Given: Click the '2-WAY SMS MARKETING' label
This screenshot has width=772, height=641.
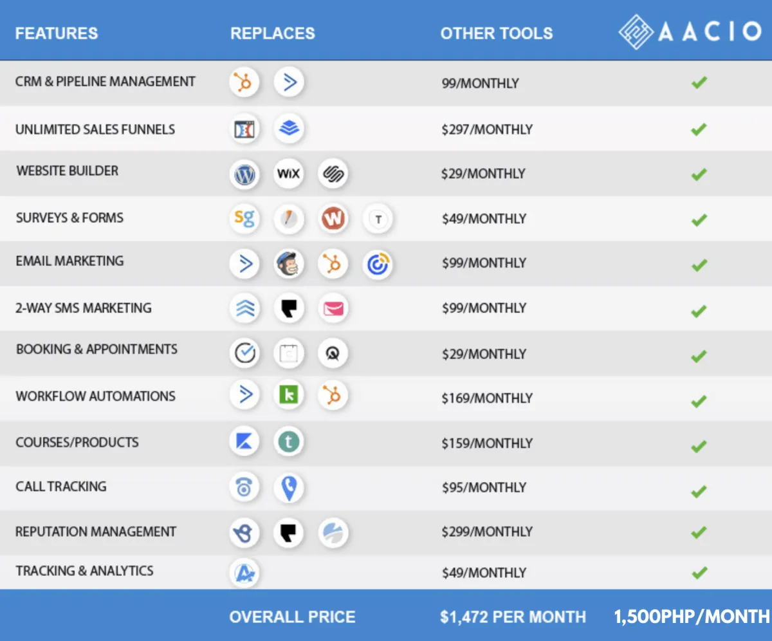Looking at the screenshot, I should [x=84, y=308].
